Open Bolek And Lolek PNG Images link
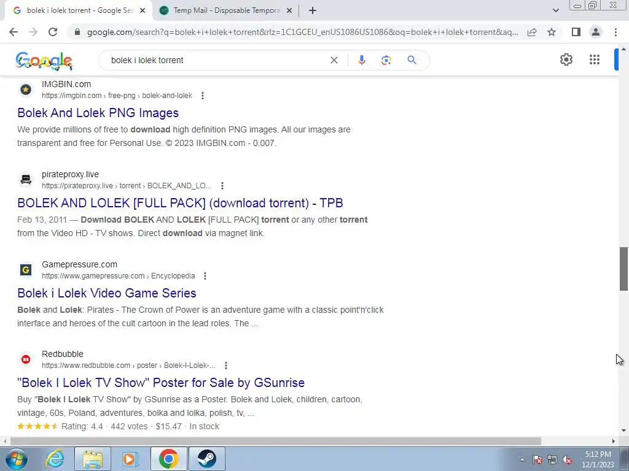The width and height of the screenshot is (629, 471). point(98,113)
